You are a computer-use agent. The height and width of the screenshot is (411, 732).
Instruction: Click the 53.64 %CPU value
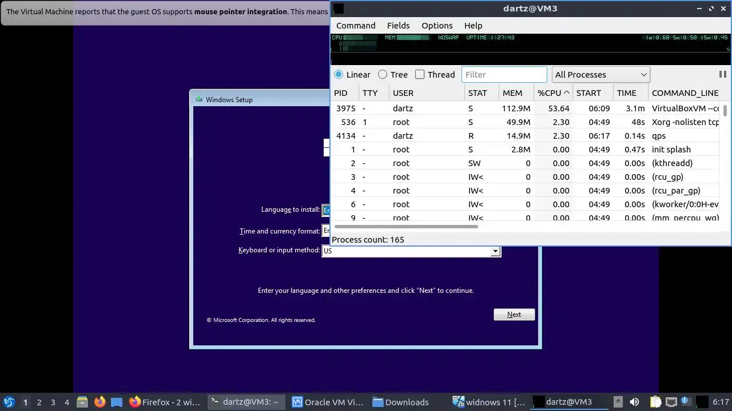pyautogui.click(x=558, y=108)
